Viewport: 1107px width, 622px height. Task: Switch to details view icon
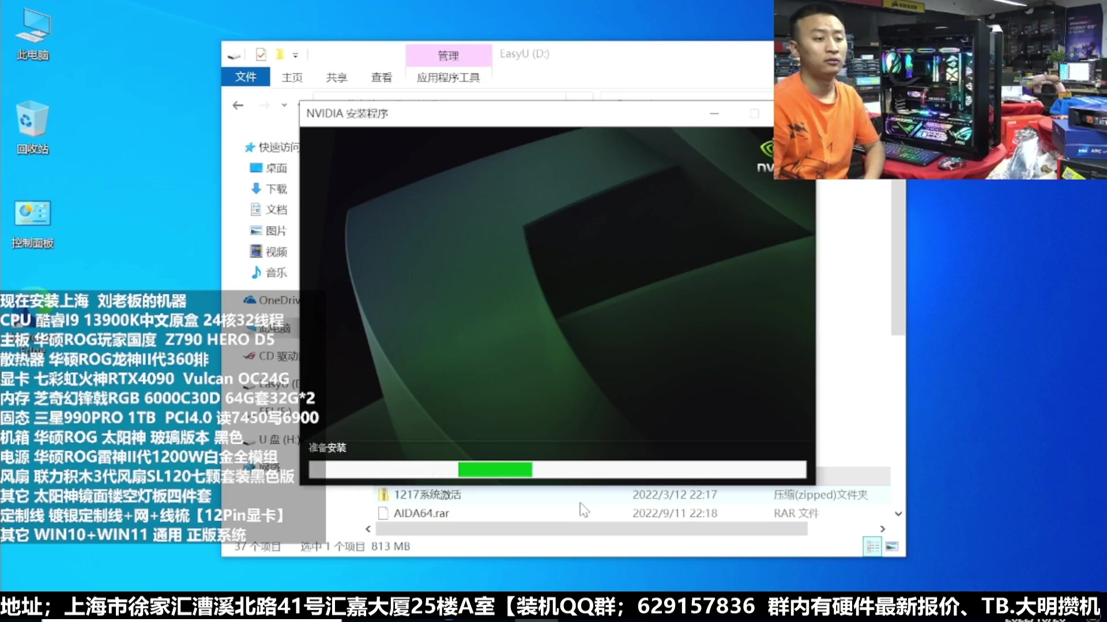(872, 546)
